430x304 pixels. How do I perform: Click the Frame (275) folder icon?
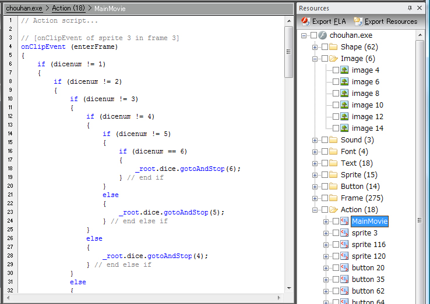pos(333,198)
